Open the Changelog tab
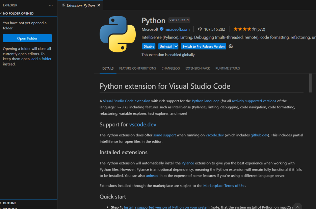Viewport: 316px width, 209px height. [x=170, y=68]
